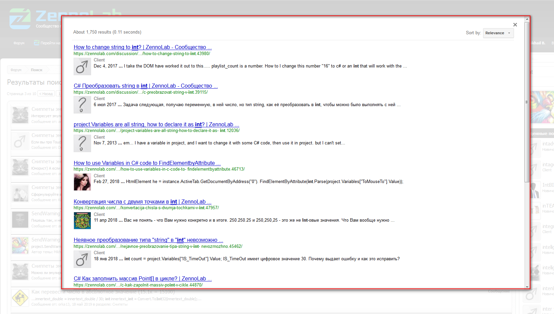Screen dimensions: 554x314
Task: Click male-symbol avatar of 'How to change string' result
Action: point(82,66)
